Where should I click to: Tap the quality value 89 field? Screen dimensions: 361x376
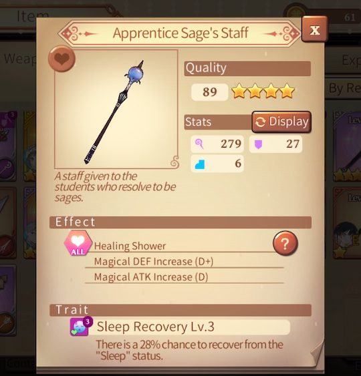(209, 92)
